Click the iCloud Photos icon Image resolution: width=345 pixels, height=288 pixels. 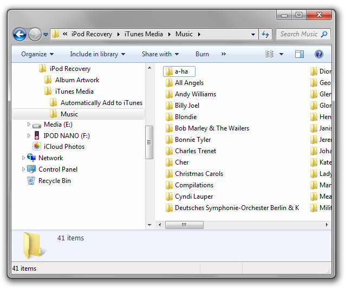click(x=37, y=146)
